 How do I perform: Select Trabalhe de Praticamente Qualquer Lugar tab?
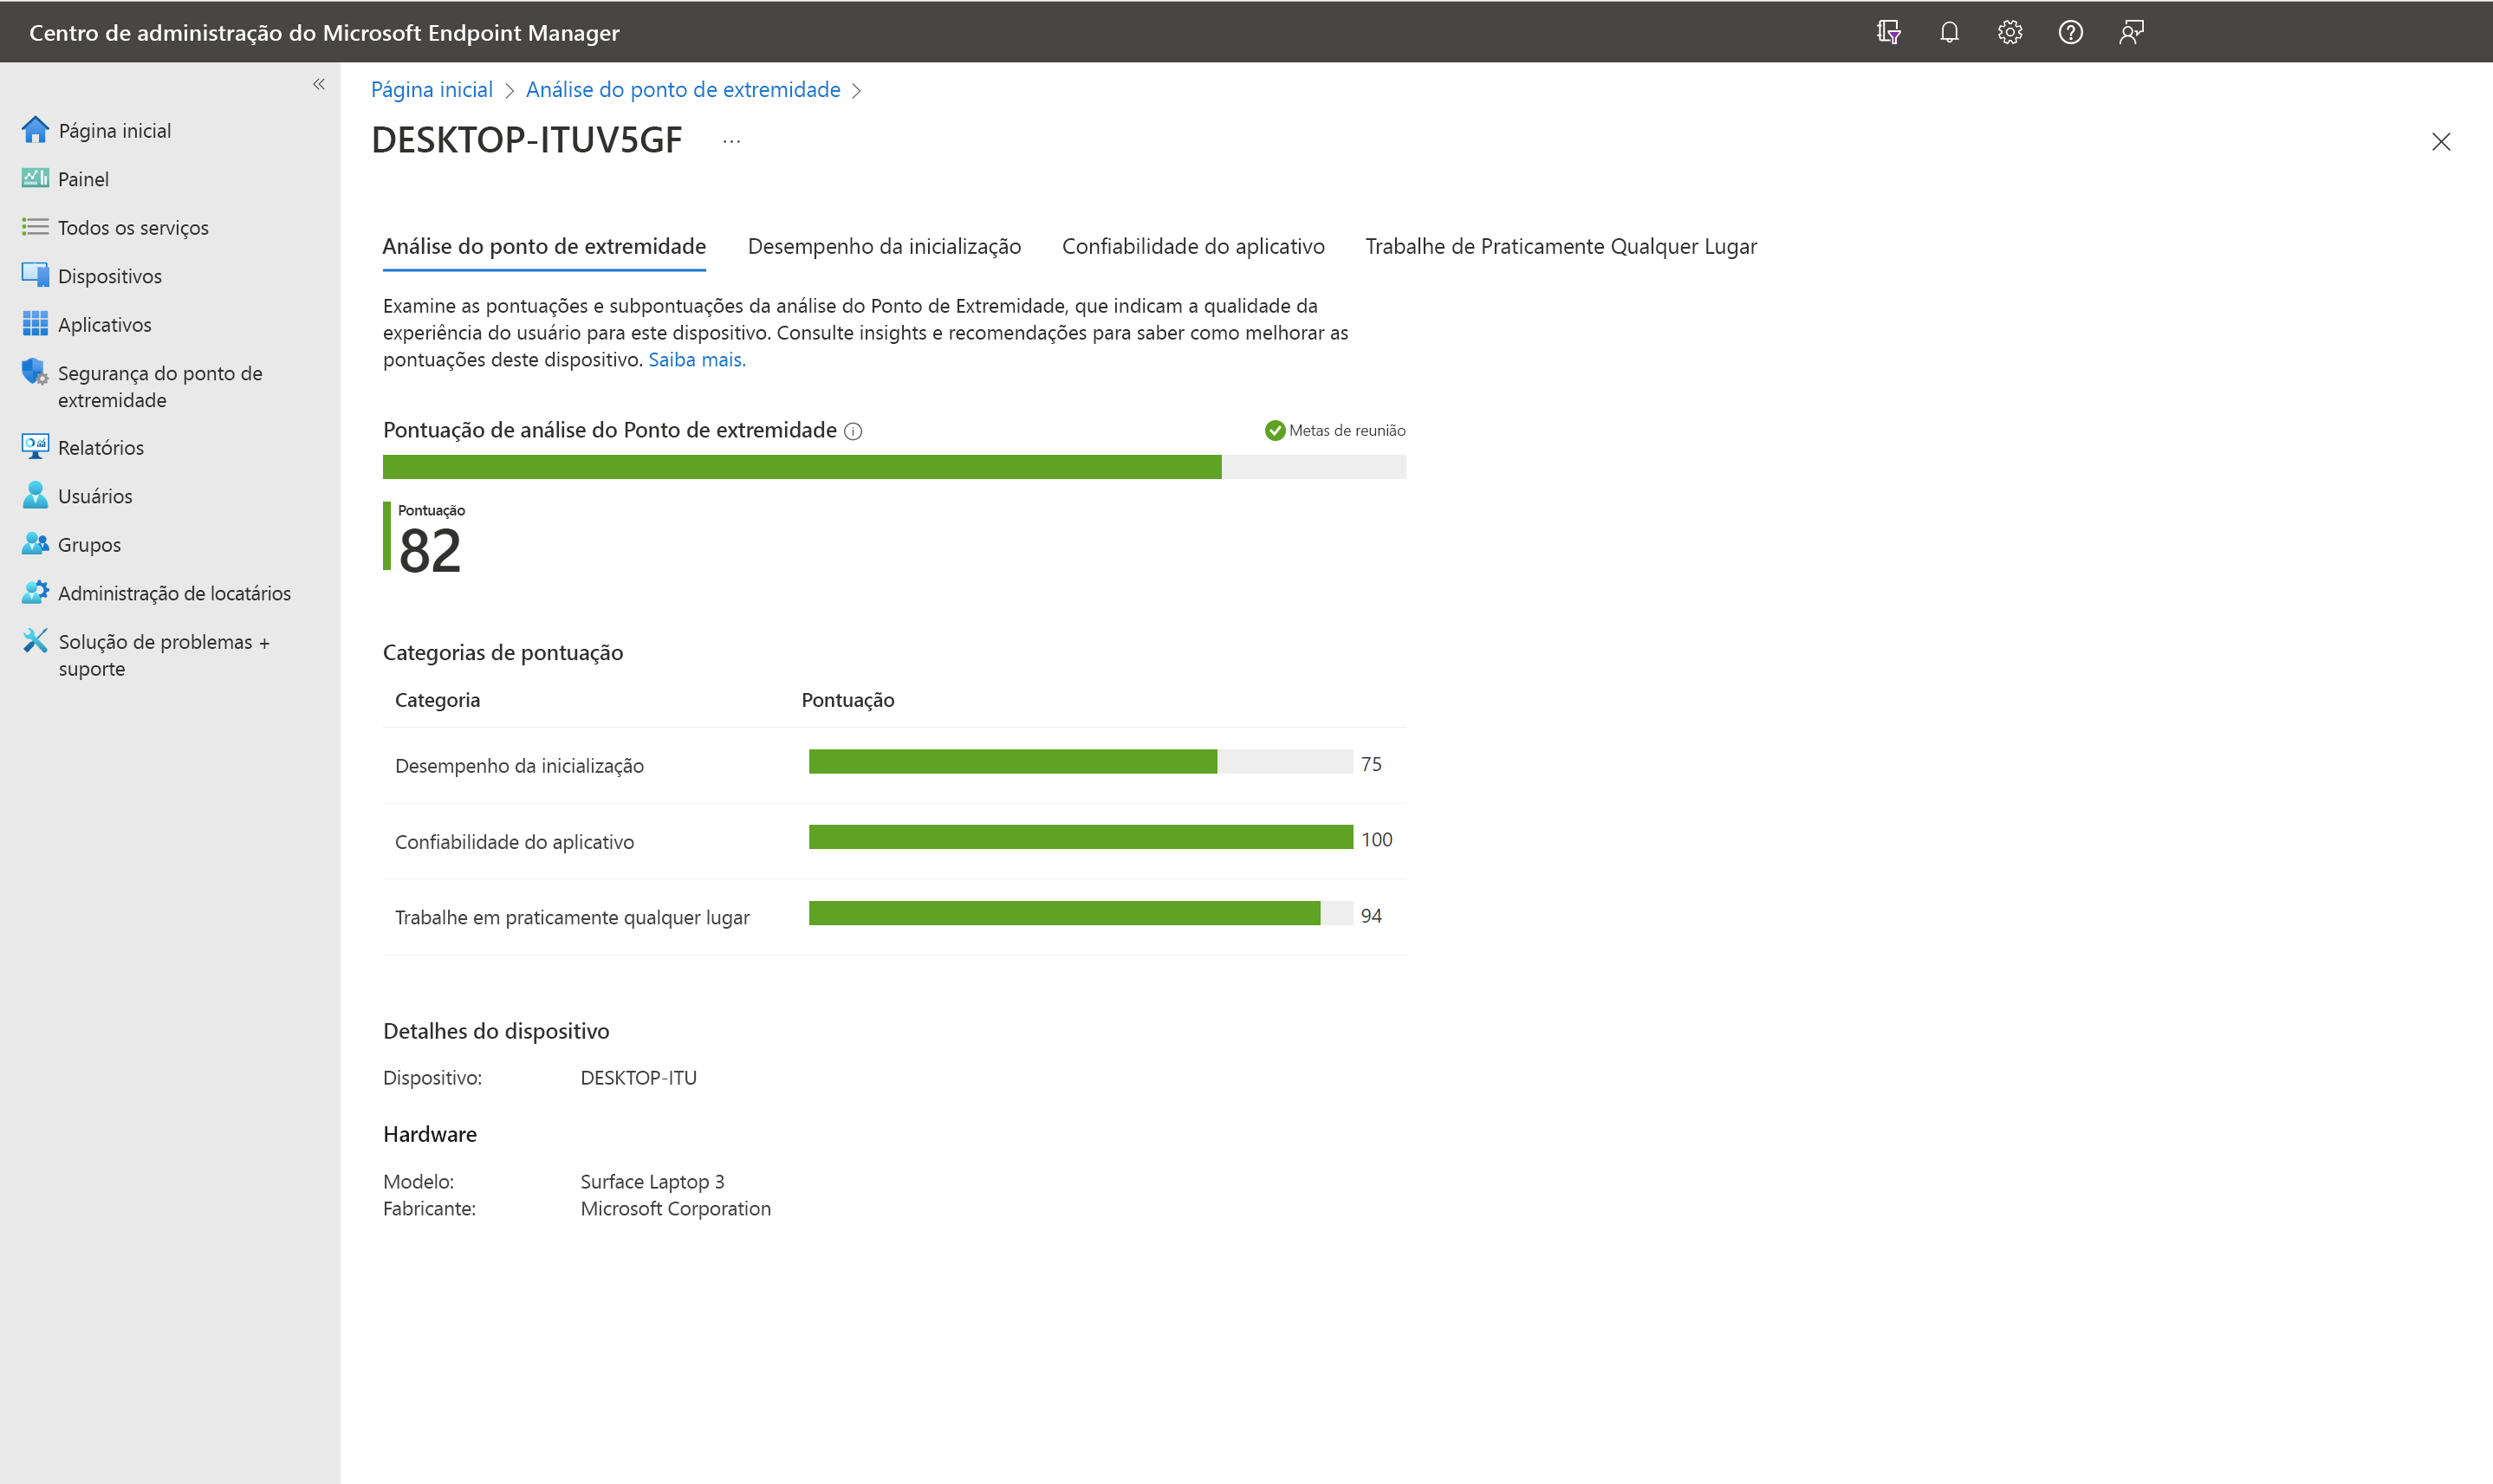point(1560,246)
